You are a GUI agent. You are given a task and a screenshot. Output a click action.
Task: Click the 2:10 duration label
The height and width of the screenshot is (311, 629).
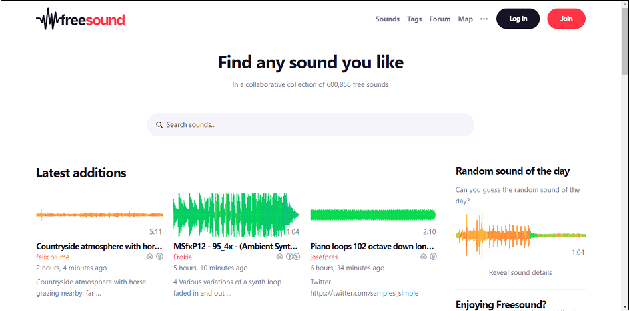(429, 232)
